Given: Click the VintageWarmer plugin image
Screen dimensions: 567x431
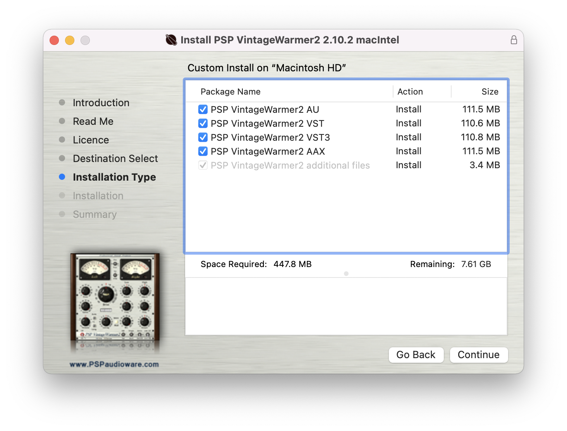Looking at the screenshot, I should tap(115, 298).
